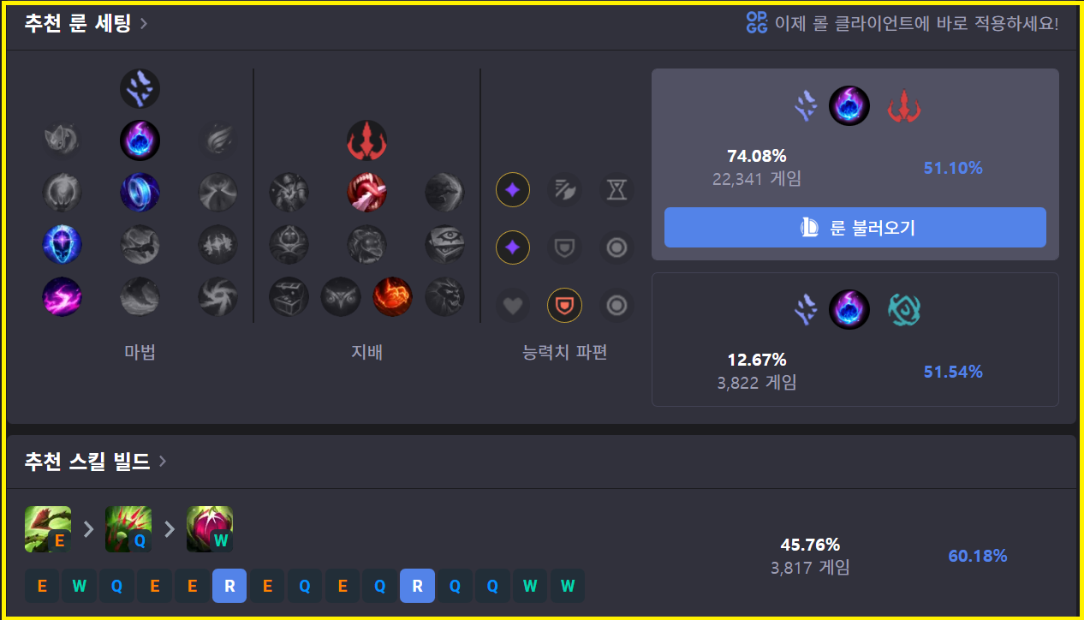Click the 지배 label under rune tree
1084x620 pixels.
[366, 352]
